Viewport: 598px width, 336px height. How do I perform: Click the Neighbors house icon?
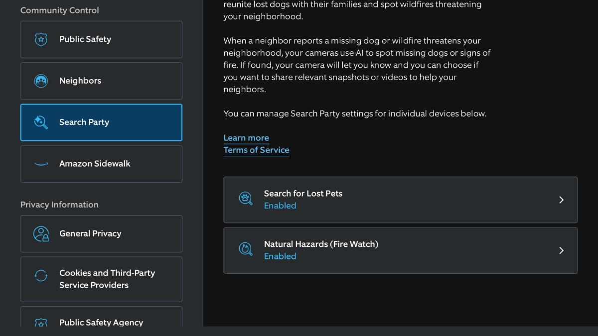point(41,81)
